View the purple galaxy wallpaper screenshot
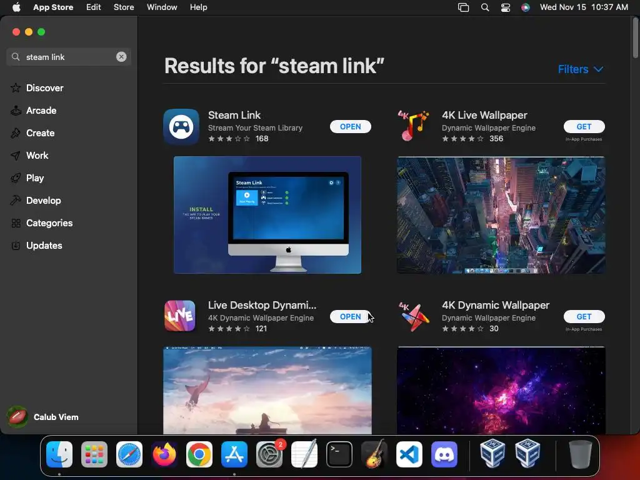Image resolution: width=640 pixels, height=480 pixels. [x=501, y=391]
